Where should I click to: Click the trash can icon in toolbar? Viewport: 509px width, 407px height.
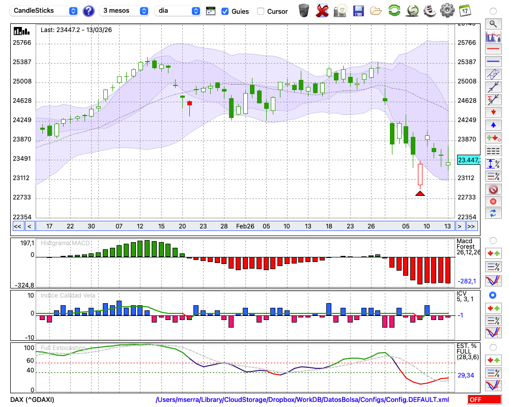304,10
